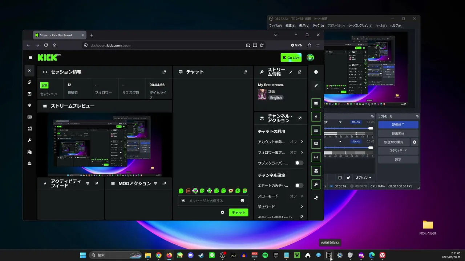Viewport: 465px width, 261px height.
Task: Click the メッセージを送信する input field
Action: pos(213,200)
